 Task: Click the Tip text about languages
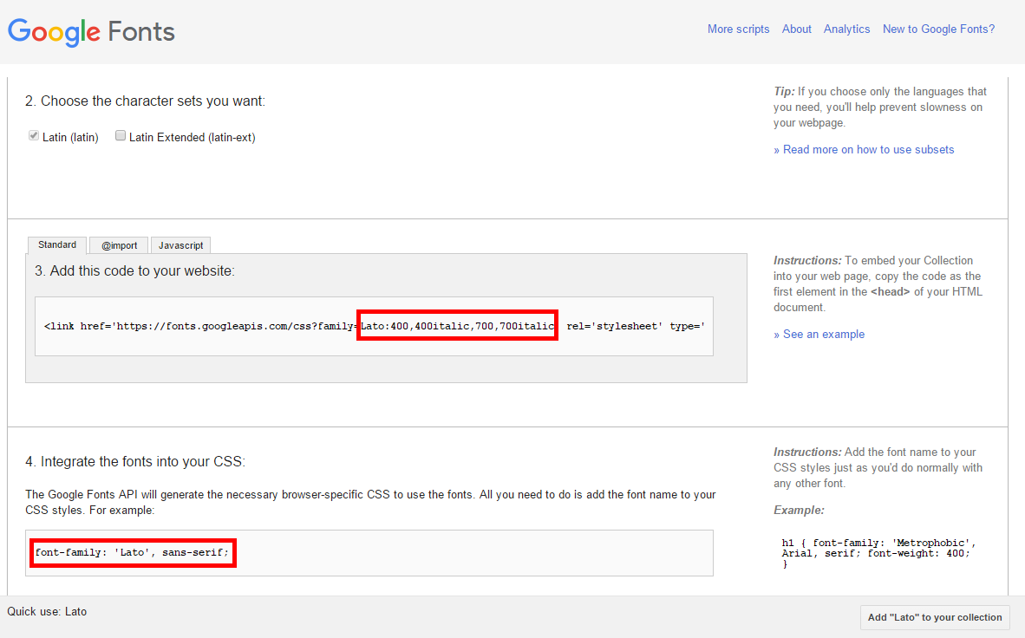click(x=880, y=107)
